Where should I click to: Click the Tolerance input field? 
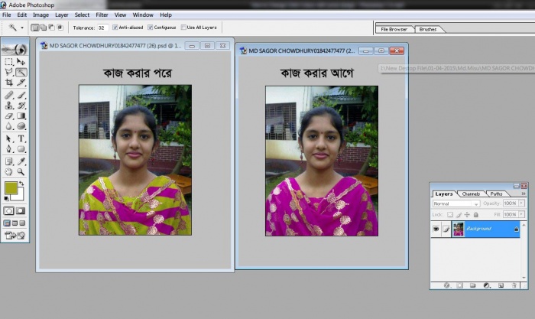pyautogui.click(x=102, y=28)
